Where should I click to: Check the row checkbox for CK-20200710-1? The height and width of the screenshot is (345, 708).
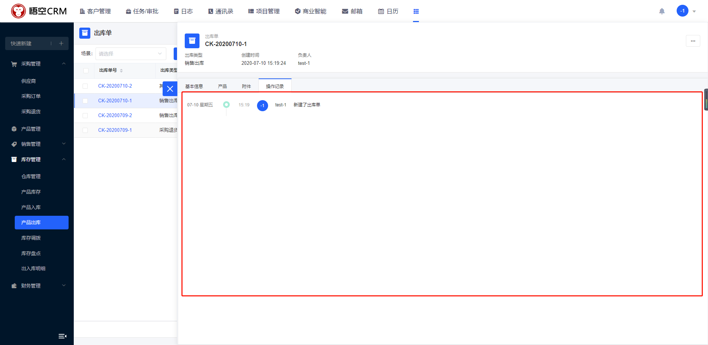point(85,101)
